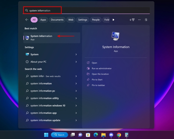Open the Windows Start button
The width and height of the screenshot is (174, 139).
(46, 135)
